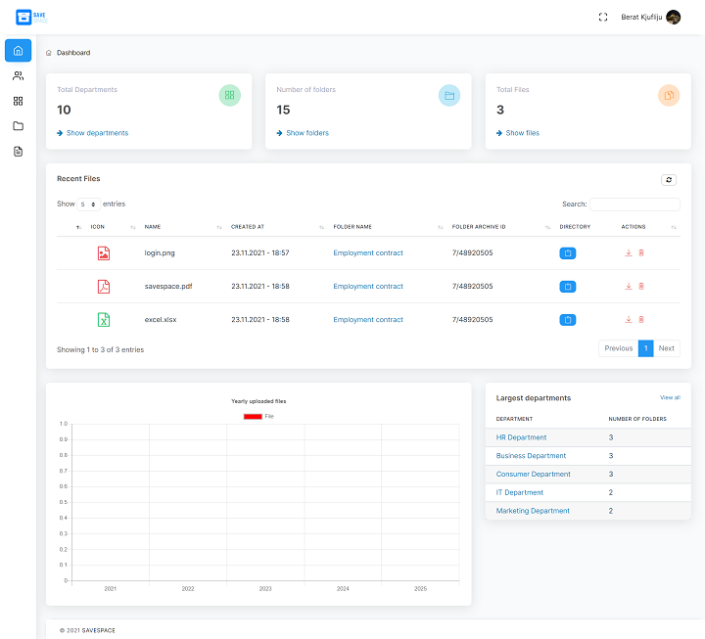
Task: Open the Departments grid sidebar icon
Action: click(x=18, y=101)
